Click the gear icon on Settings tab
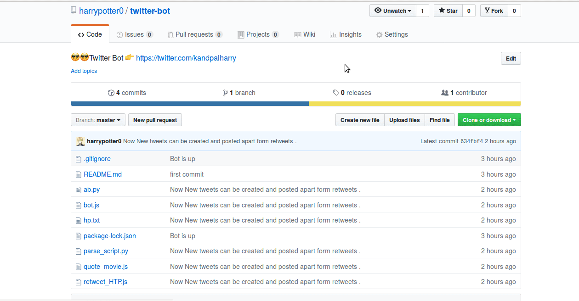The image size is (579, 301). click(379, 35)
